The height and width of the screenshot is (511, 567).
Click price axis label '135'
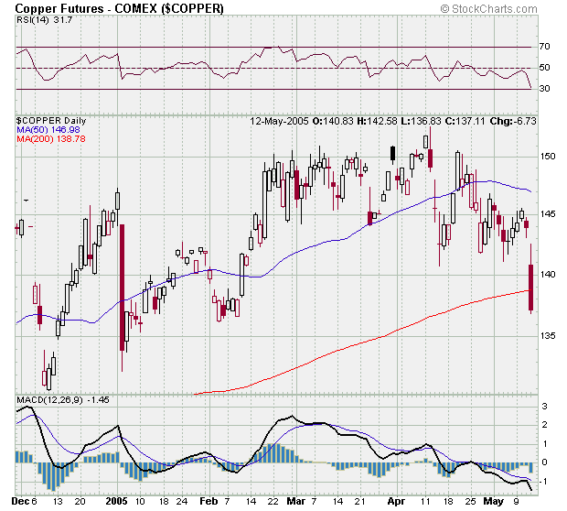pyautogui.click(x=548, y=336)
